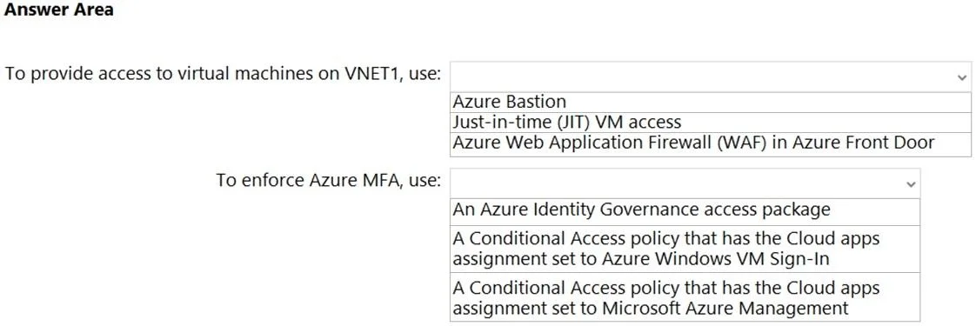Viewport: 976px width, 326px height.
Task: Open the empty enforce Azure MFA combo box
Action: 685,183
